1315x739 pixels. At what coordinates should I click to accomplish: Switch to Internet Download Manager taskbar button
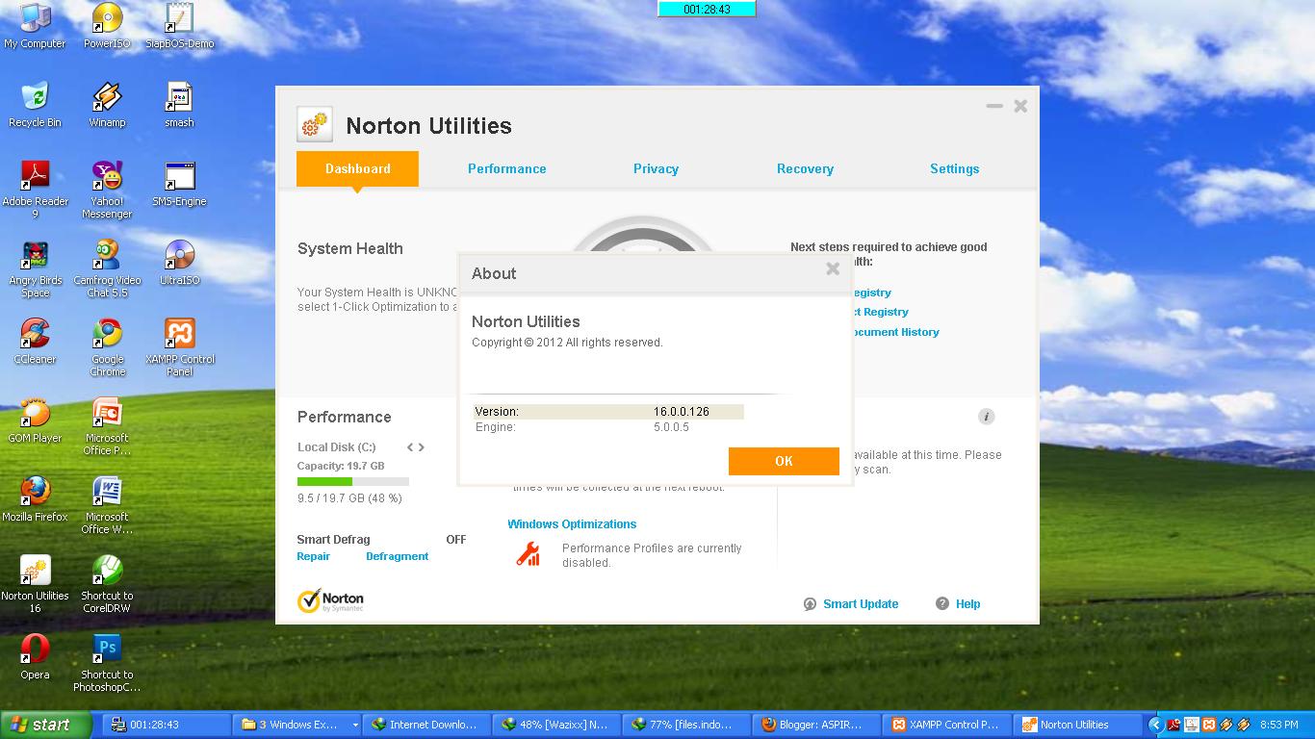pos(426,725)
